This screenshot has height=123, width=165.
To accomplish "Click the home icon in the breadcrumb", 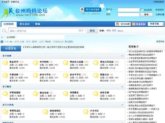I will [2, 37].
